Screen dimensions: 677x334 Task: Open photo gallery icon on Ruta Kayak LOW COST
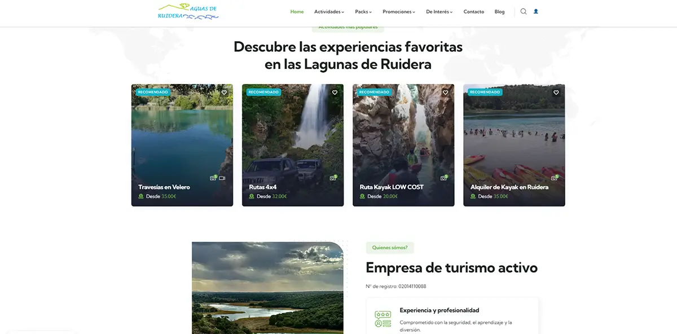443,178
